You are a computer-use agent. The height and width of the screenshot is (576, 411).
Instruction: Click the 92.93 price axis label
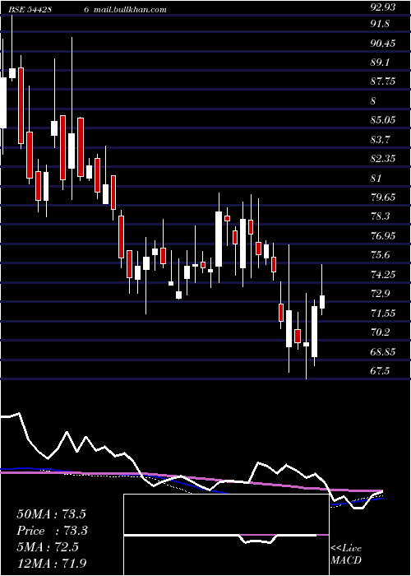(x=384, y=7)
